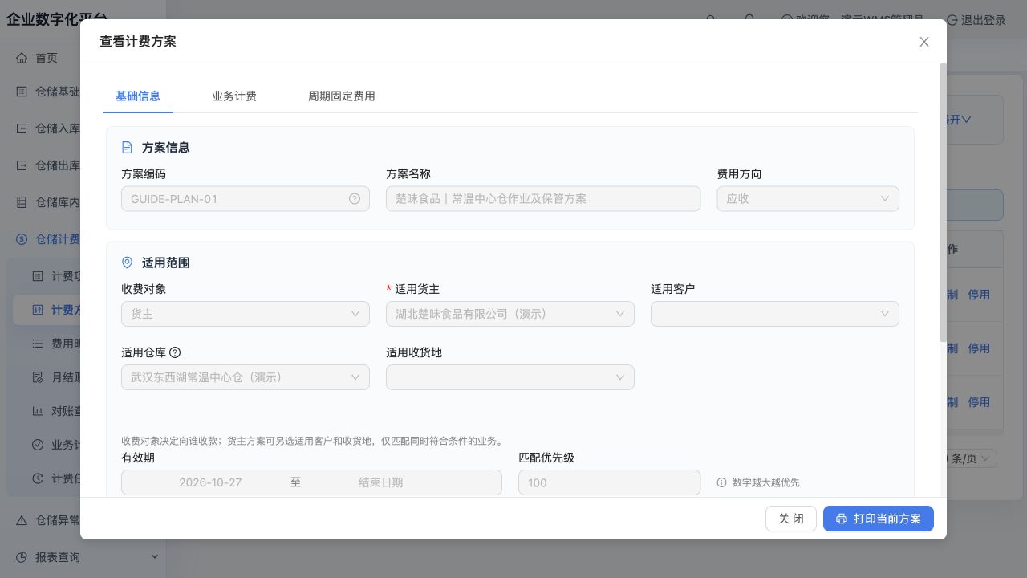This screenshot has height=578, width=1027.
Task: Close the 查看计费方案 dialog with X
Action: (924, 42)
